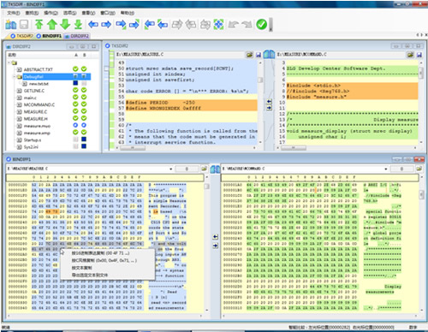Go to previous difference green up arrow

click(x=52, y=25)
